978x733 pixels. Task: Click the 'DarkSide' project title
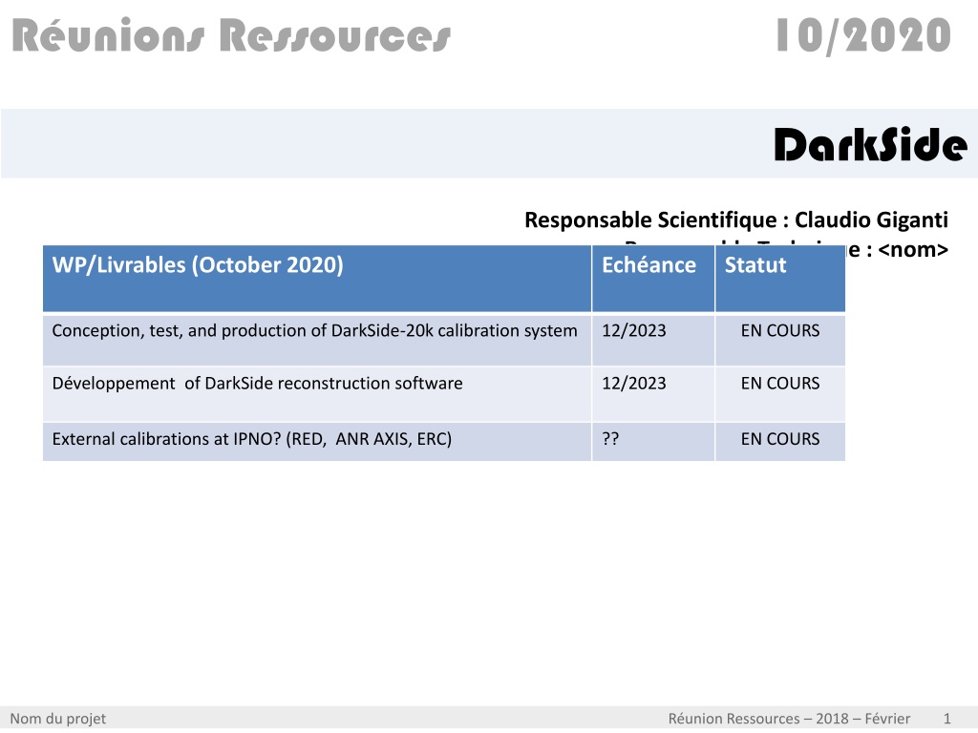[x=871, y=145]
